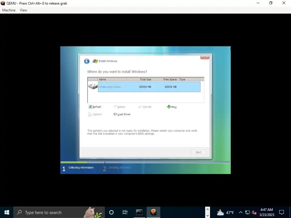
Task: Click the QEMU title bar icon
Action: pyautogui.click(x=3, y=3)
